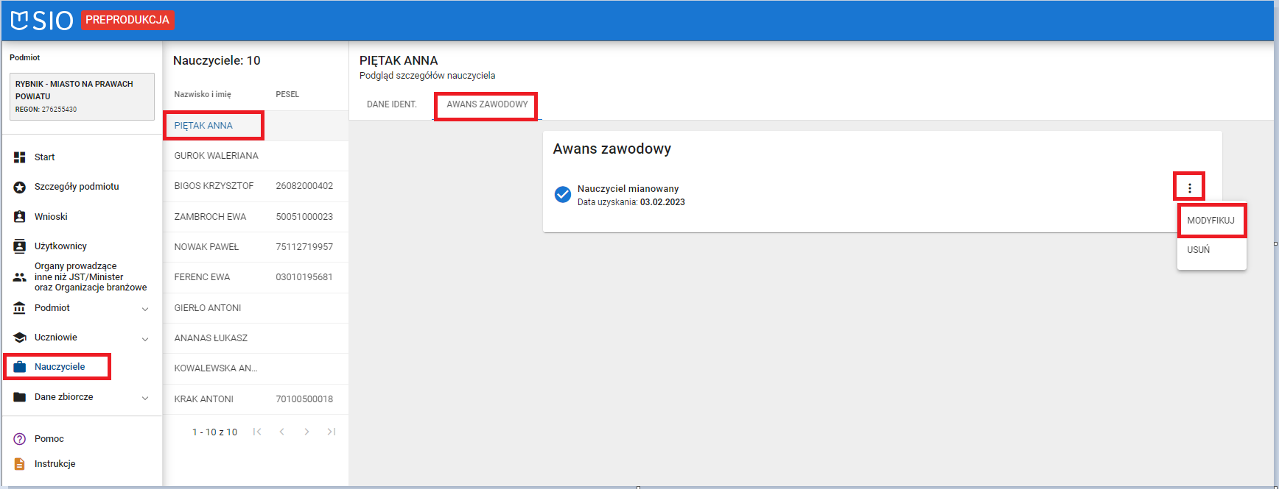Image resolution: width=1279 pixels, height=489 pixels.
Task: Open Pomoc question mark icon
Action: [20, 439]
